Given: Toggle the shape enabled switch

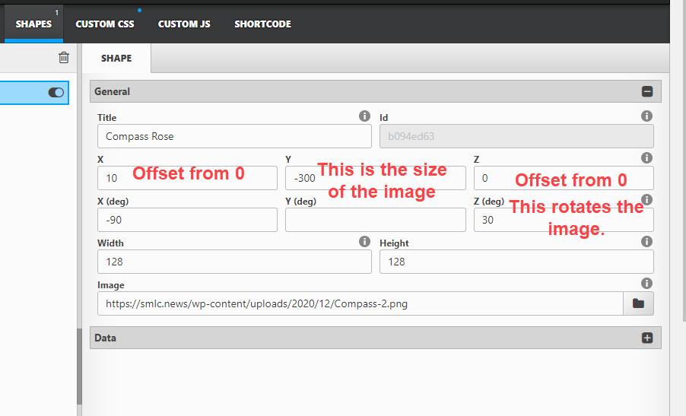Looking at the screenshot, I should tap(56, 92).
